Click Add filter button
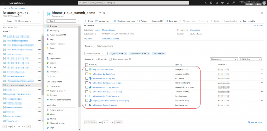Screen dimensions: 267x131 pyautogui.click(x=159, y=54)
